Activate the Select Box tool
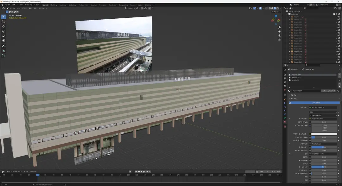This screenshot has height=186, width=342. tap(4, 17)
